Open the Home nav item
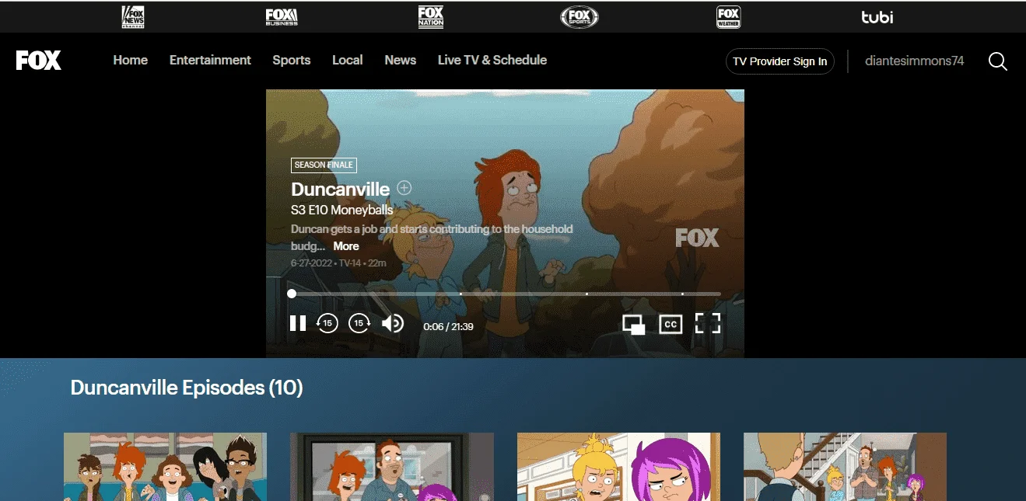 coord(131,60)
